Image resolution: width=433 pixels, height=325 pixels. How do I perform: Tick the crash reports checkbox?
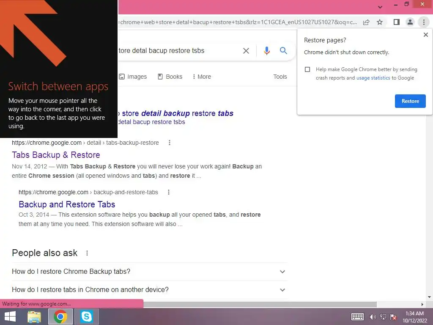[x=307, y=69]
